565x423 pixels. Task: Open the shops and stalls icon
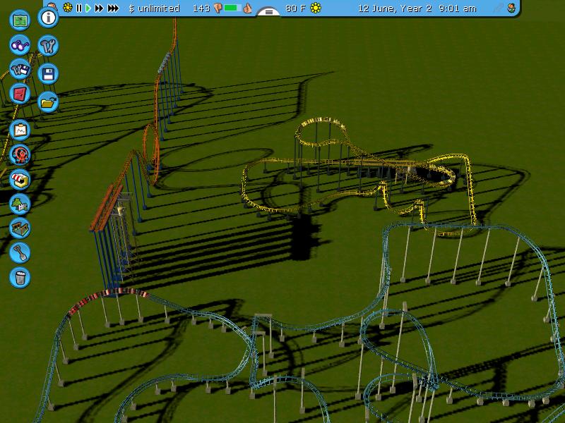[20, 179]
